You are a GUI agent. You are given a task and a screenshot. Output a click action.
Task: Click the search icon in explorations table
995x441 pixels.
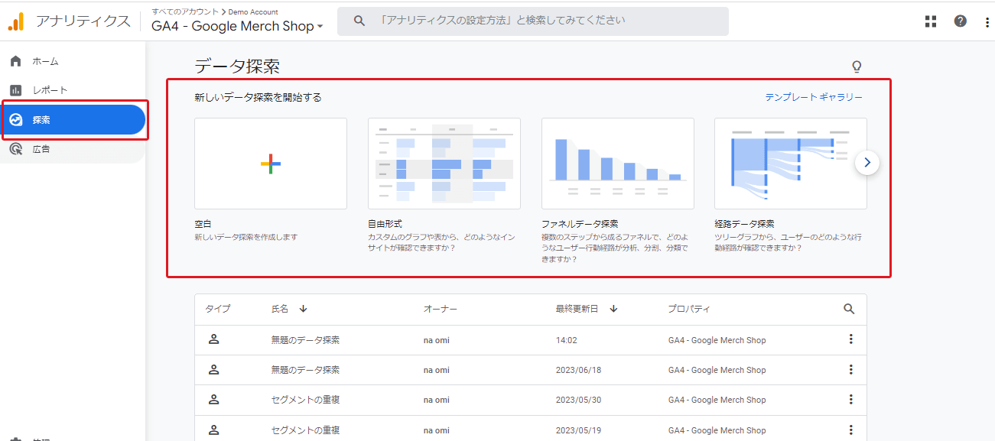click(849, 309)
